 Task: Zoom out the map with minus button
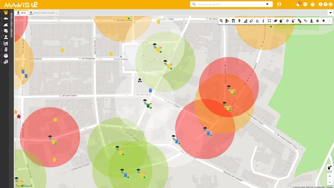click(x=329, y=182)
